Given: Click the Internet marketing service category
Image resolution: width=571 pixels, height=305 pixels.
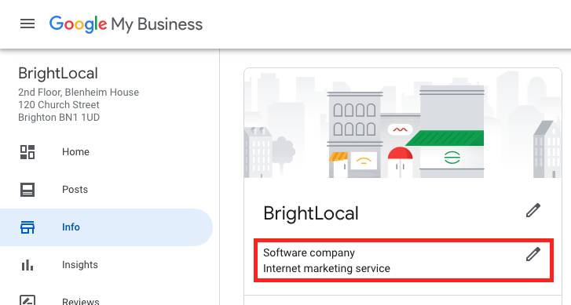Looking at the screenshot, I should click(x=326, y=269).
